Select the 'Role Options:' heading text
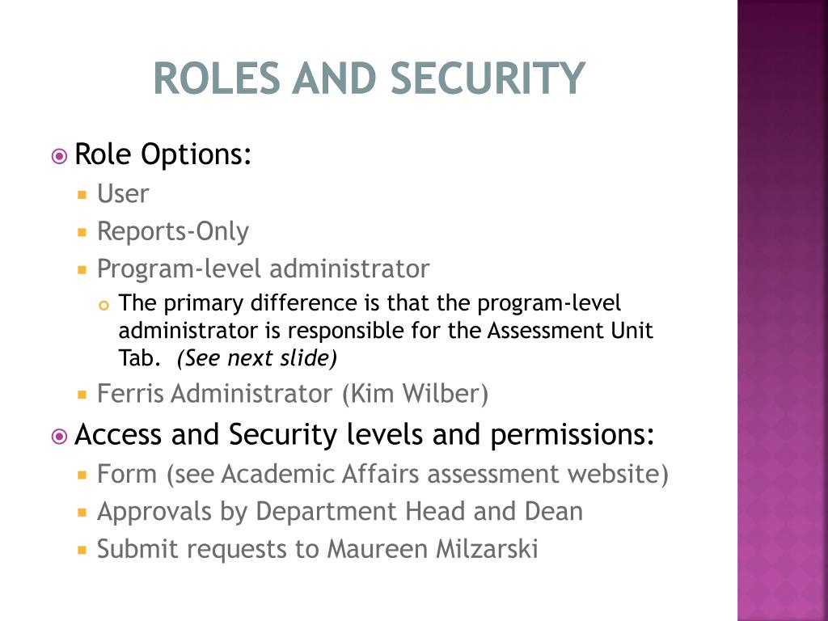Screen dimensions: 828x621 [163, 154]
